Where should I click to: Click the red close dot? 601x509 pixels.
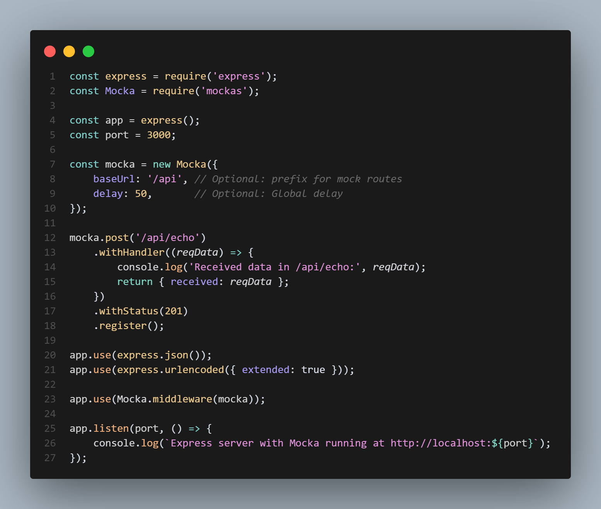(x=50, y=51)
